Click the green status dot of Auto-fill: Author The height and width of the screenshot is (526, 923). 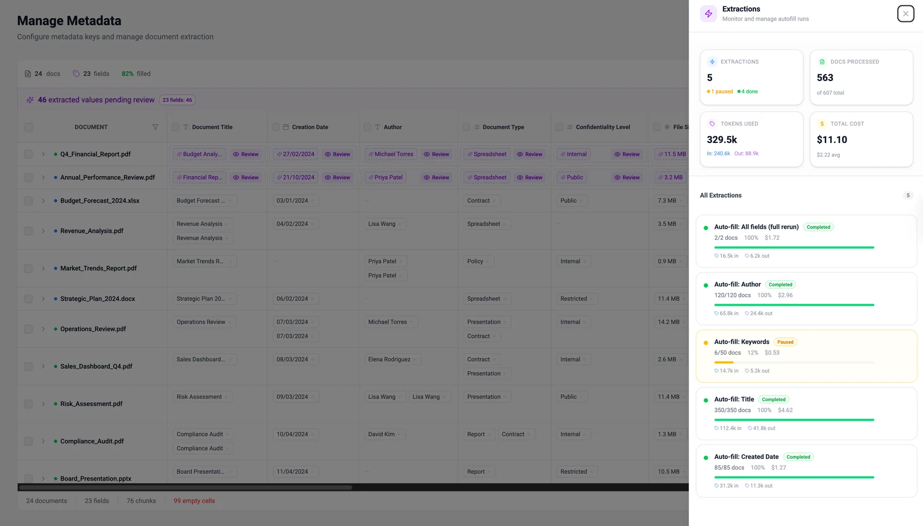click(x=706, y=285)
